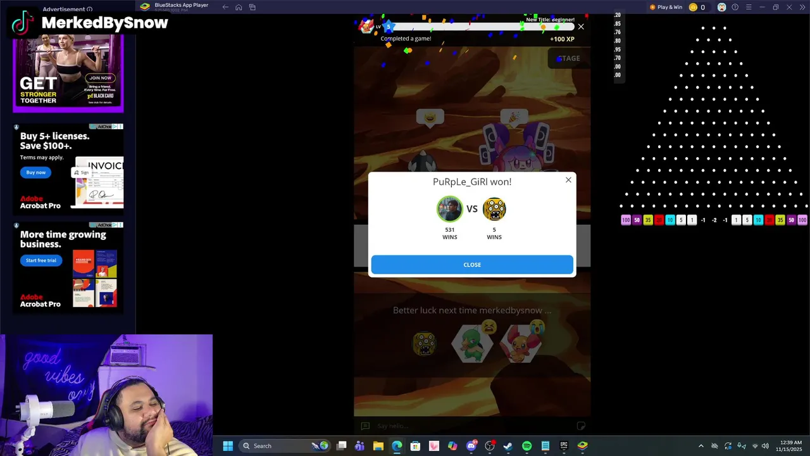The width and height of the screenshot is (810, 456).
Task: Open Wi-Fi network settings in tray
Action: pyautogui.click(x=754, y=446)
